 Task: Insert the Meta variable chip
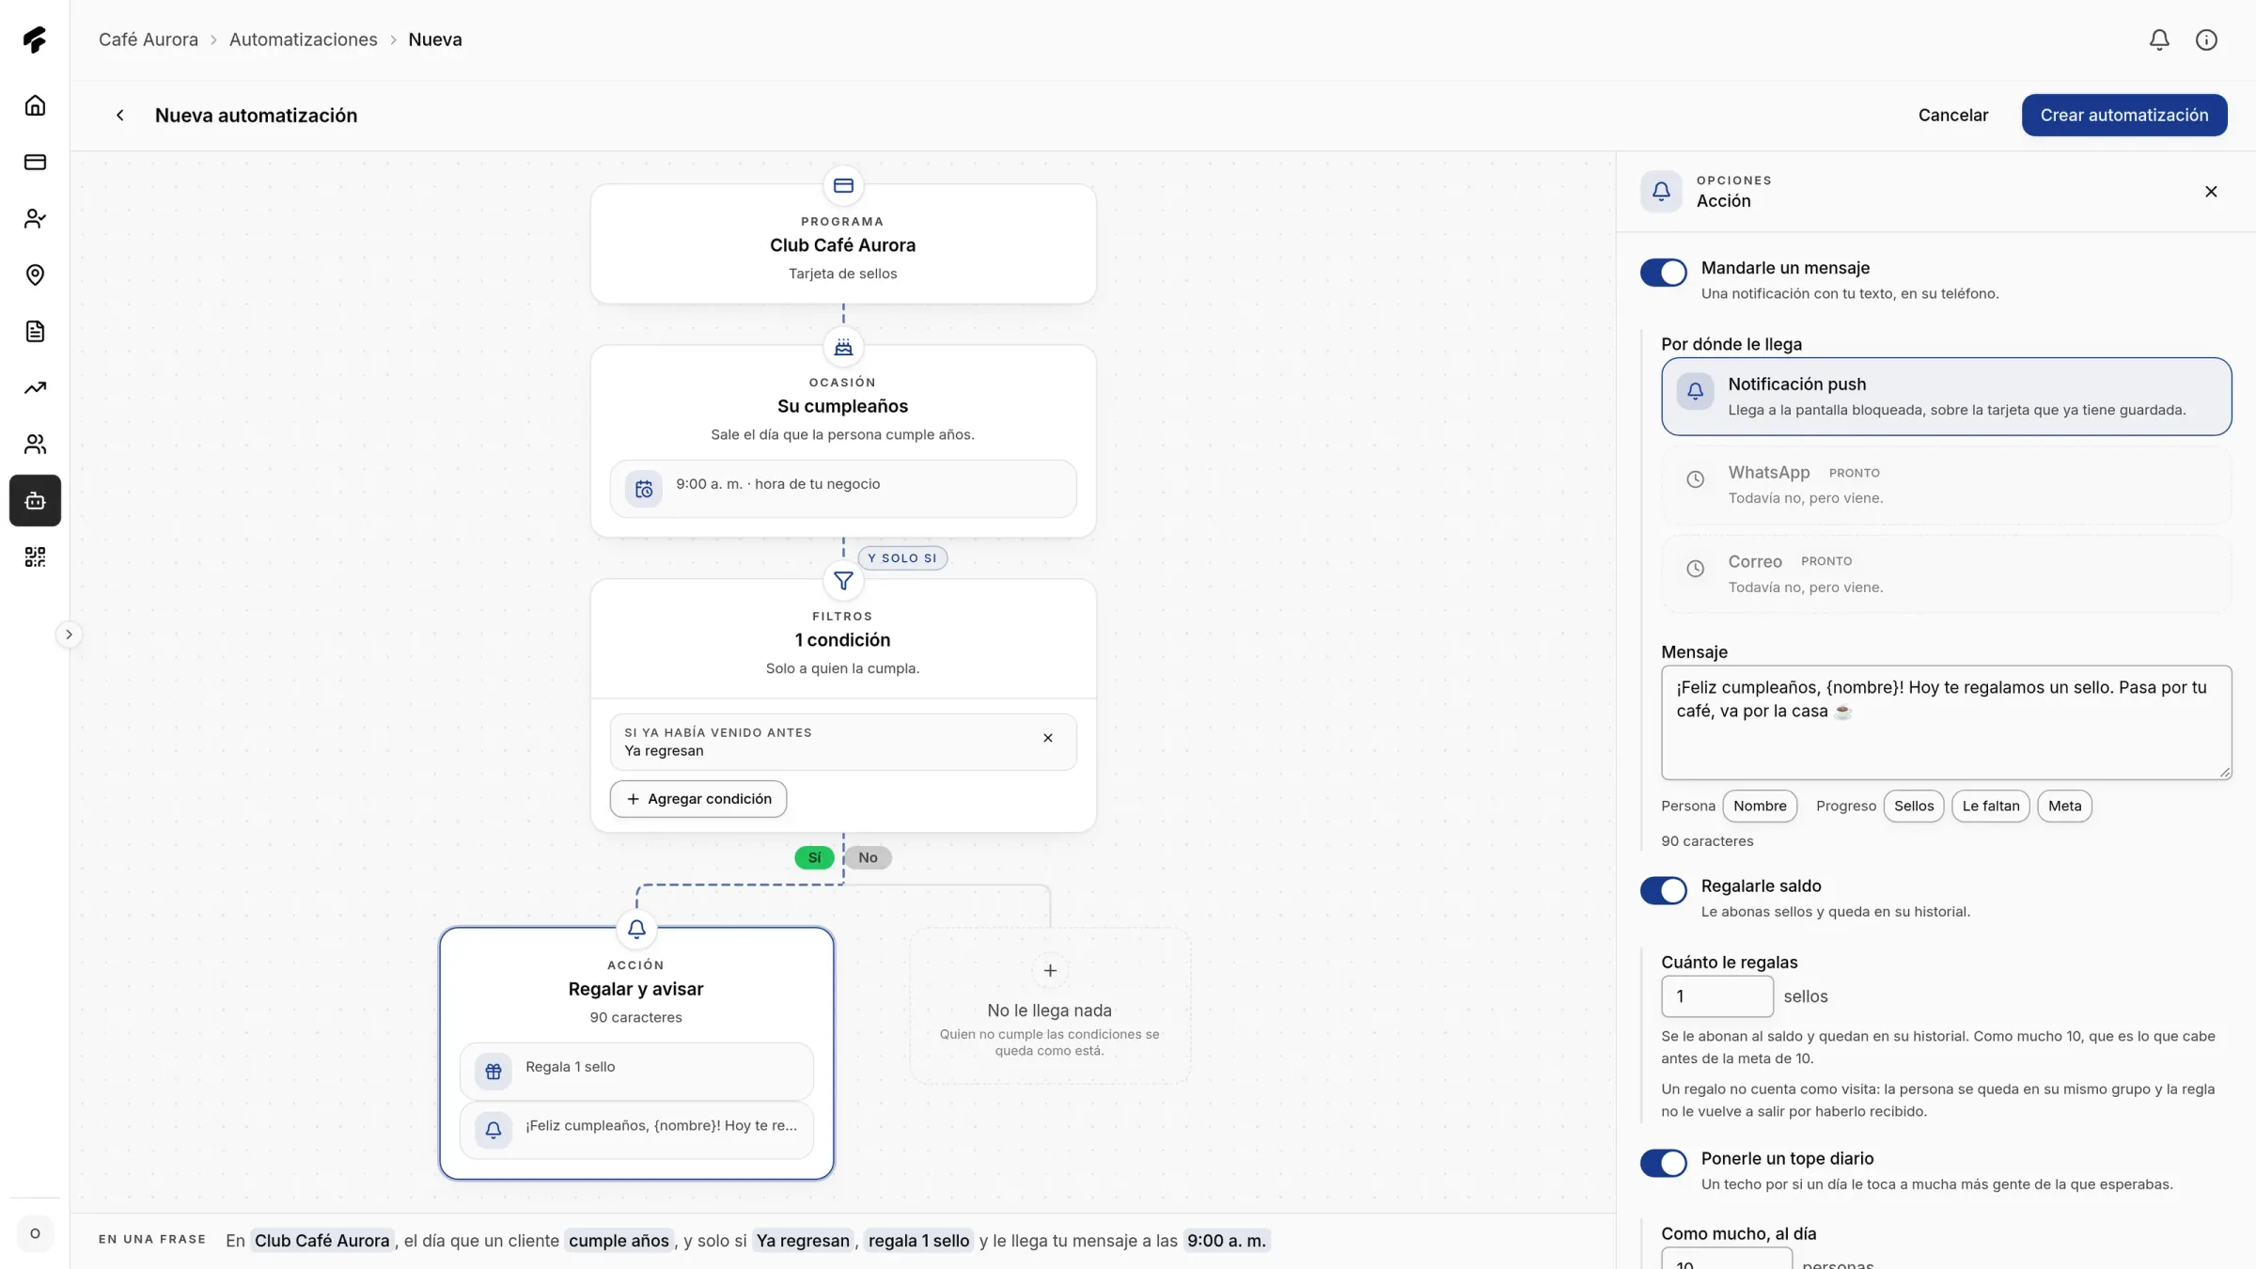(2064, 806)
